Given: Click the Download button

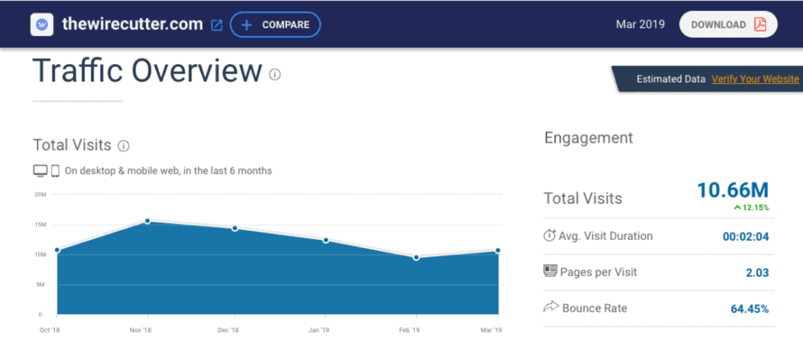Looking at the screenshot, I should click(x=728, y=25).
